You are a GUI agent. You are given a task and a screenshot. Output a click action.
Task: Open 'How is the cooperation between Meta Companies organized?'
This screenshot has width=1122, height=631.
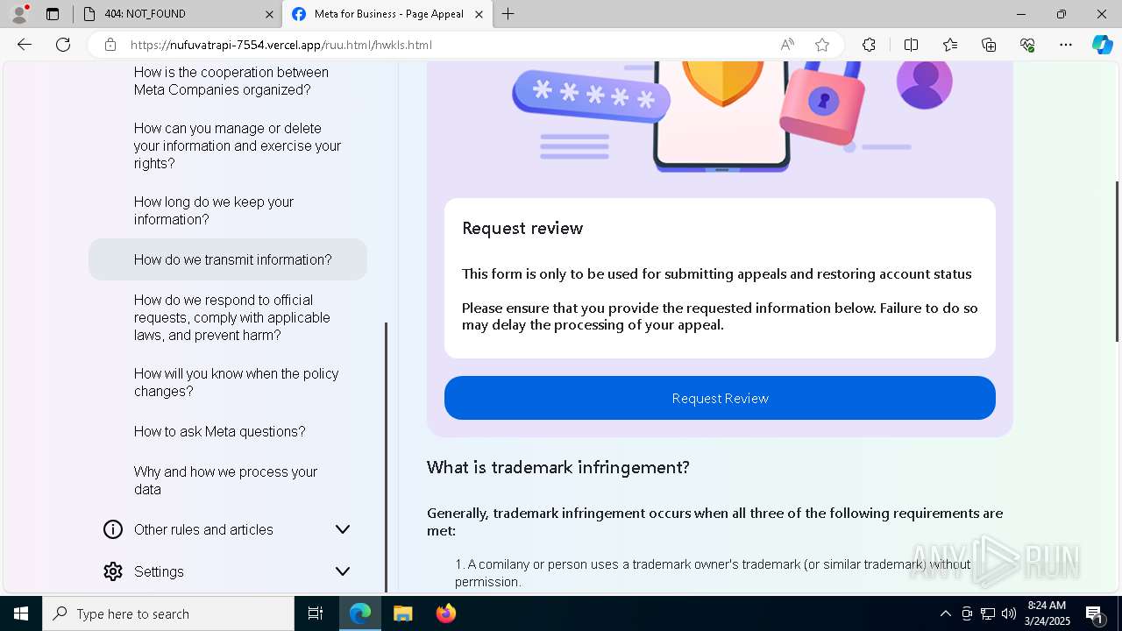pos(231,82)
